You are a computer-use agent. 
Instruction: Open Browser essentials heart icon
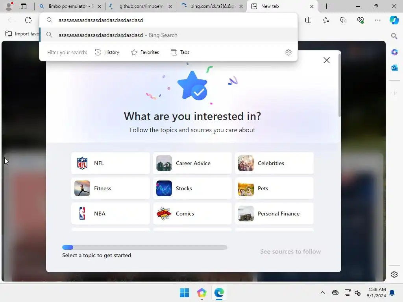pyautogui.click(x=360, y=20)
